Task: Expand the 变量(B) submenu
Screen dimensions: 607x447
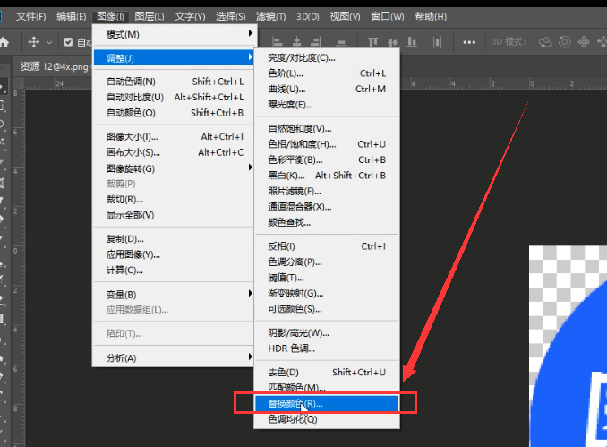Action: pos(174,295)
